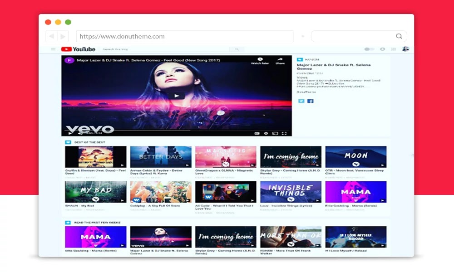Screen dimensions: 454x272
Task: Toggle captions icon in video player
Action: [257, 133]
